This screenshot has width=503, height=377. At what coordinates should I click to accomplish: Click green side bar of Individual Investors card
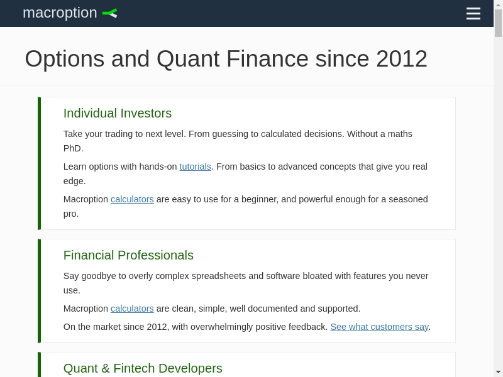(39, 163)
